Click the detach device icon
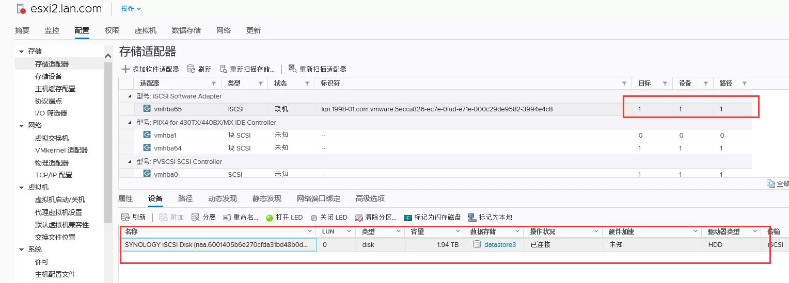Image resolution: width=789 pixels, height=283 pixels. 195,218
